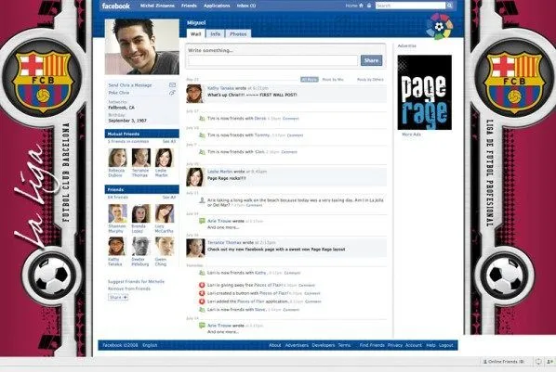Click status icon beside long walk on beach post
The height and width of the screenshot is (372, 556).
[202, 200]
